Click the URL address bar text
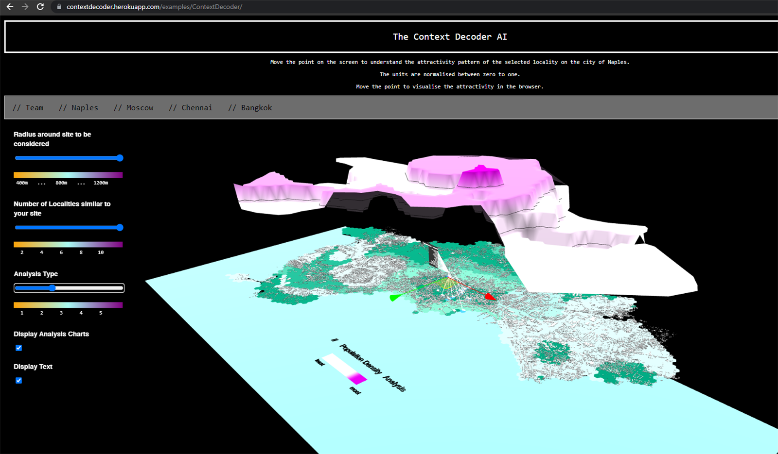 [x=154, y=7]
